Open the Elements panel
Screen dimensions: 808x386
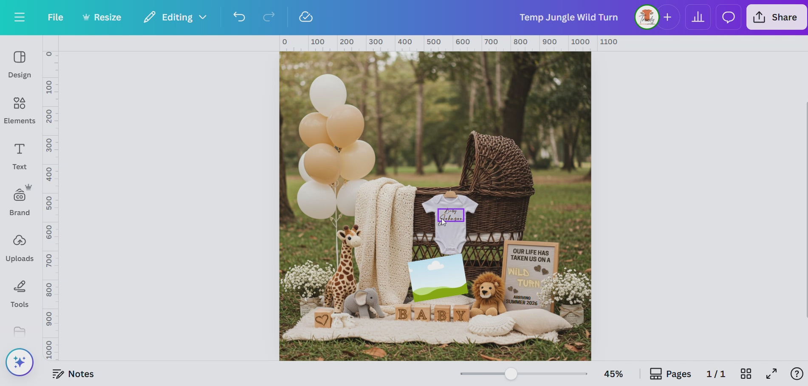(x=20, y=111)
